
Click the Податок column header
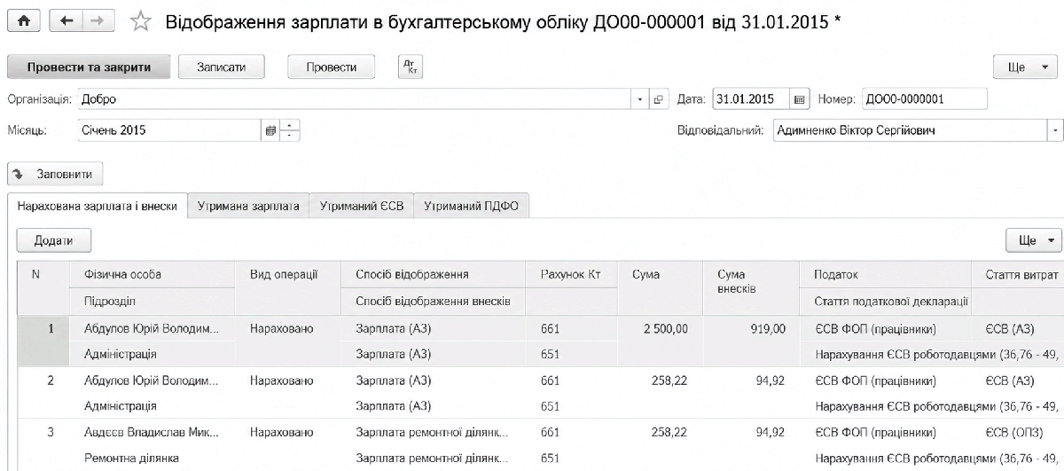[886, 275]
